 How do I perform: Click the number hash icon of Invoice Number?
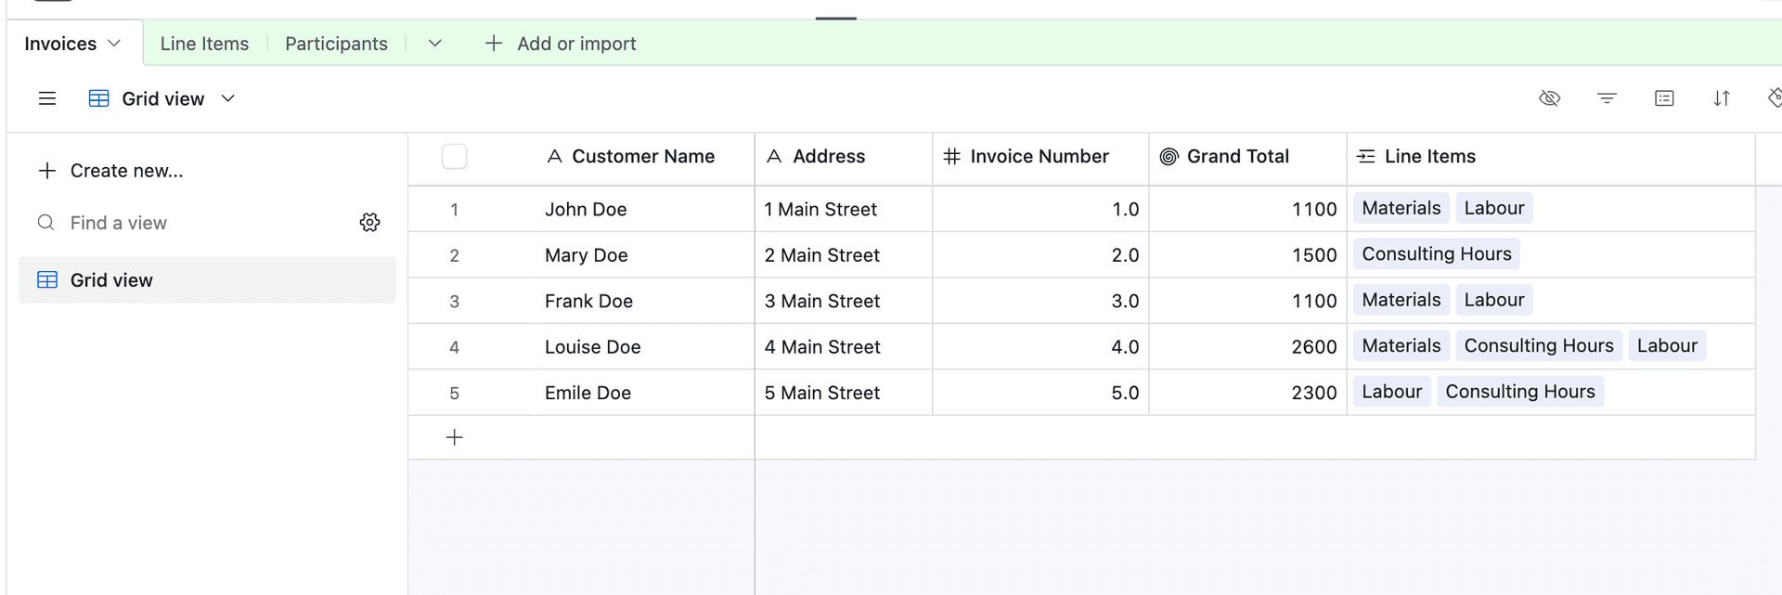951,157
